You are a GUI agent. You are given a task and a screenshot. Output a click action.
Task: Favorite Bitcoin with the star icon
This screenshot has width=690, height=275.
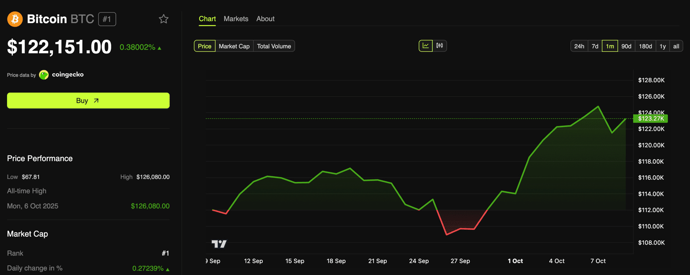pyautogui.click(x=164, y=19)
